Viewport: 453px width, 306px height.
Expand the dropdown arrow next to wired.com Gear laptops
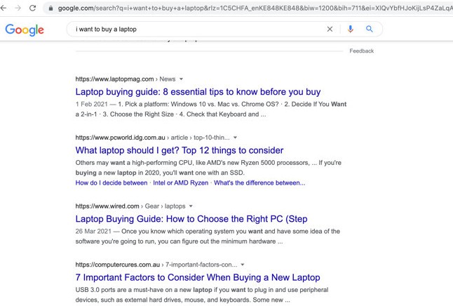click(191, 206)
